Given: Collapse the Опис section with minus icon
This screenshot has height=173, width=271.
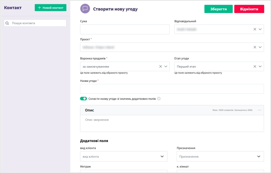Looking at the screenshot, I should coord(259,110).
